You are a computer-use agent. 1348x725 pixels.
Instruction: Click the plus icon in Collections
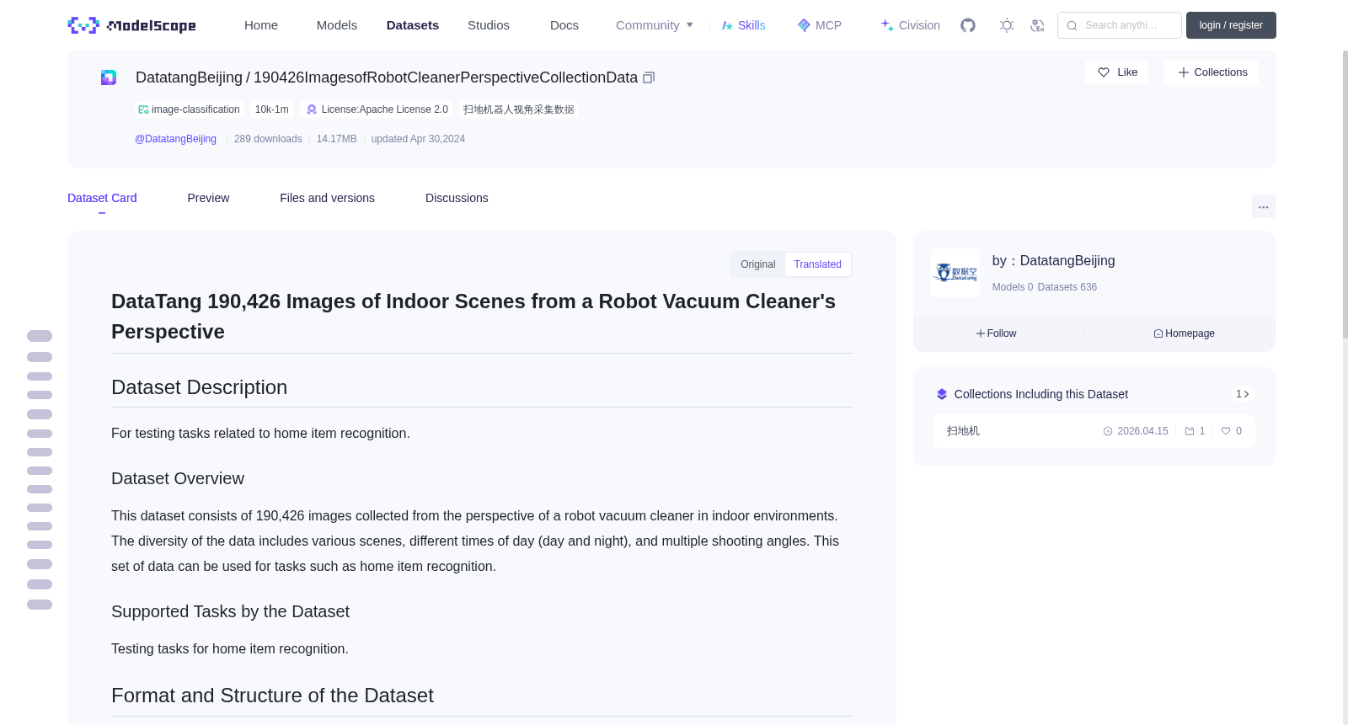1183,72
